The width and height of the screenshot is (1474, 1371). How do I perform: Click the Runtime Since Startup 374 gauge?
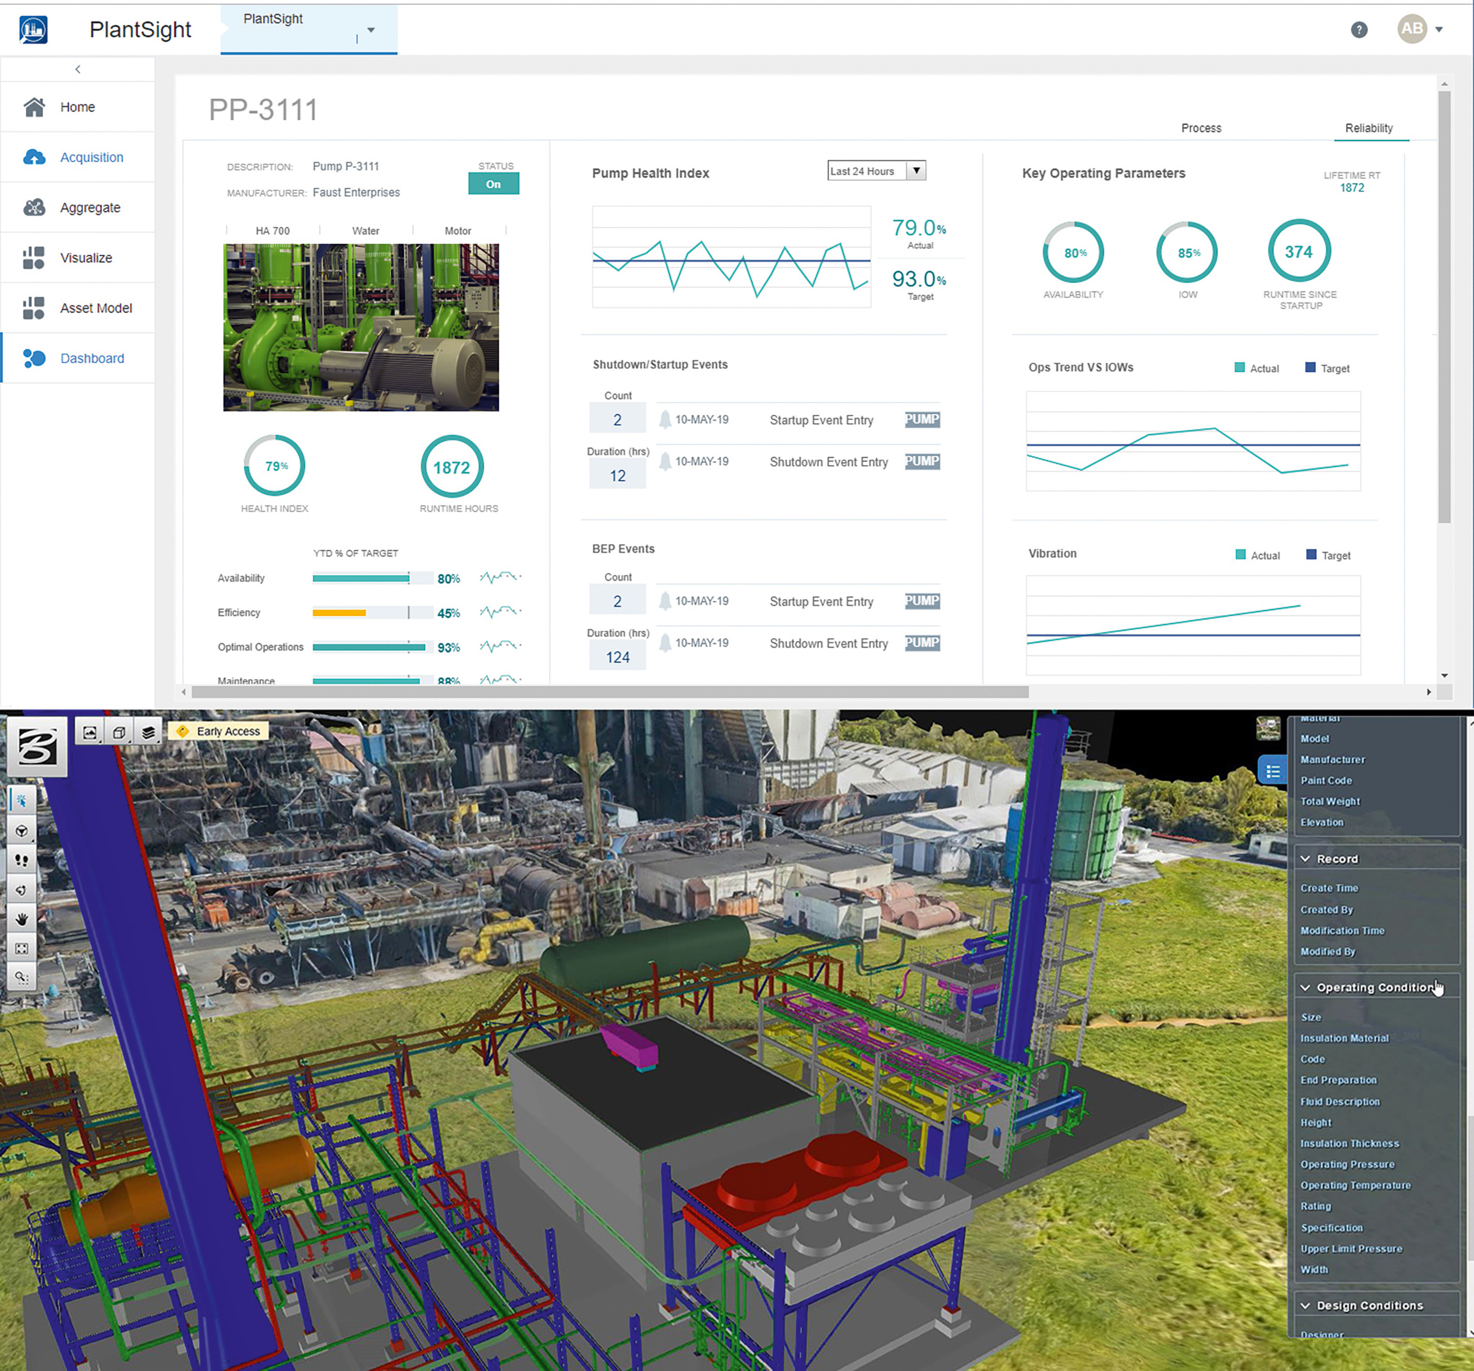(x=1299, y=251)
